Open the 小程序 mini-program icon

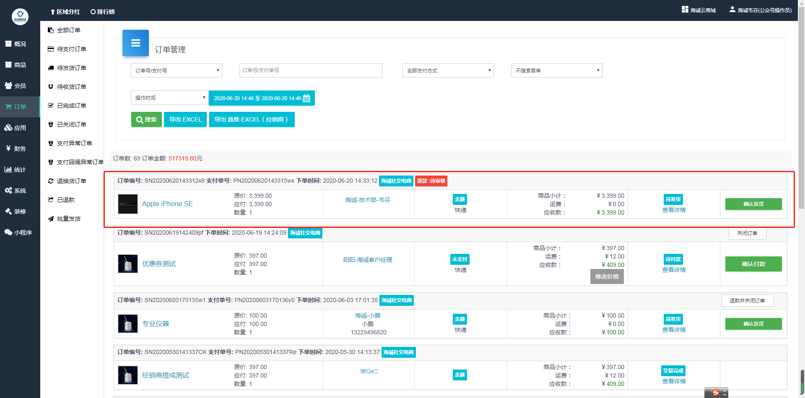tap(8, 232)
